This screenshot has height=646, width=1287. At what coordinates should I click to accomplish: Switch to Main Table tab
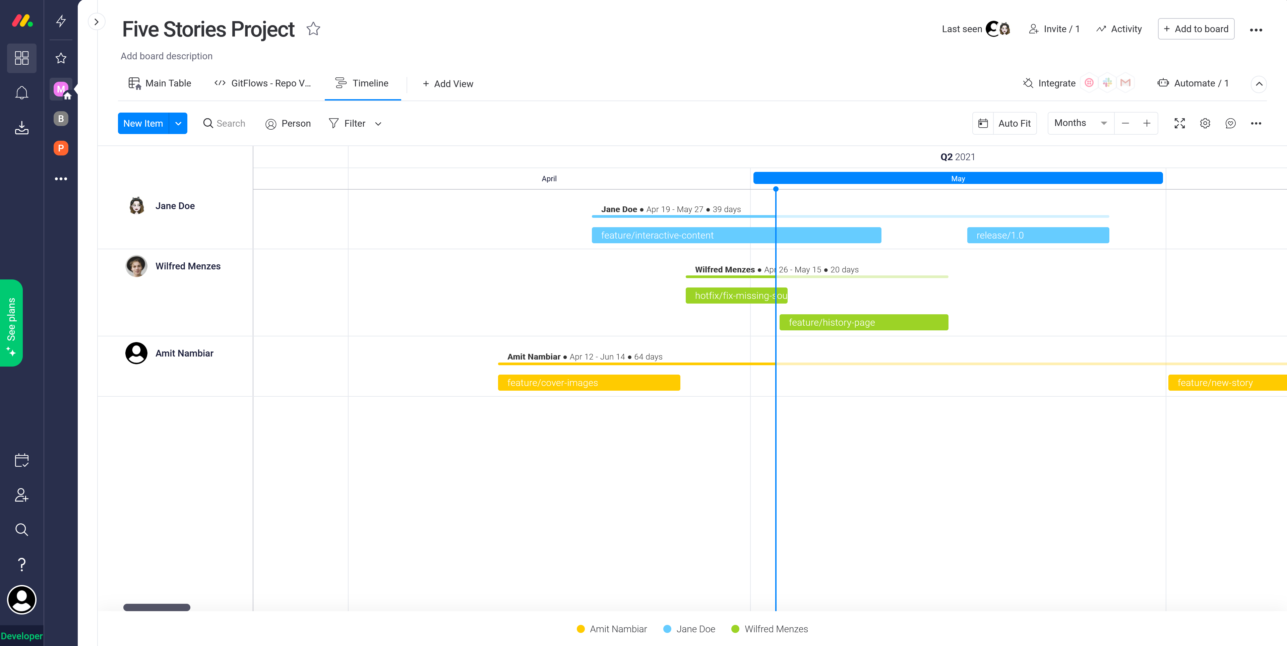[160, 83]
